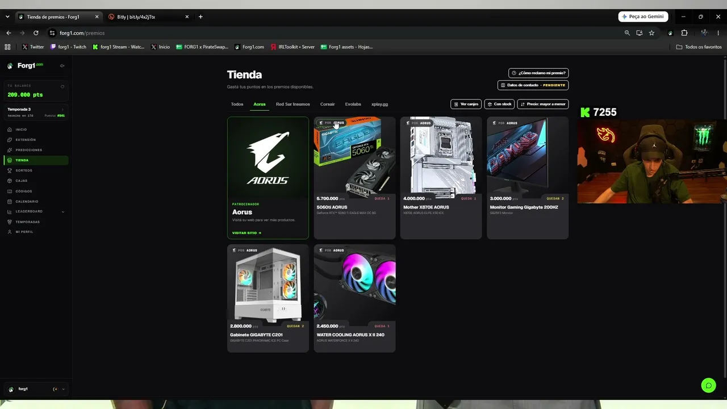Open Monitor Gaming Gigabyte 200HZ image
The height and width of the screenshot is (409, 727).
pos(528,155)
